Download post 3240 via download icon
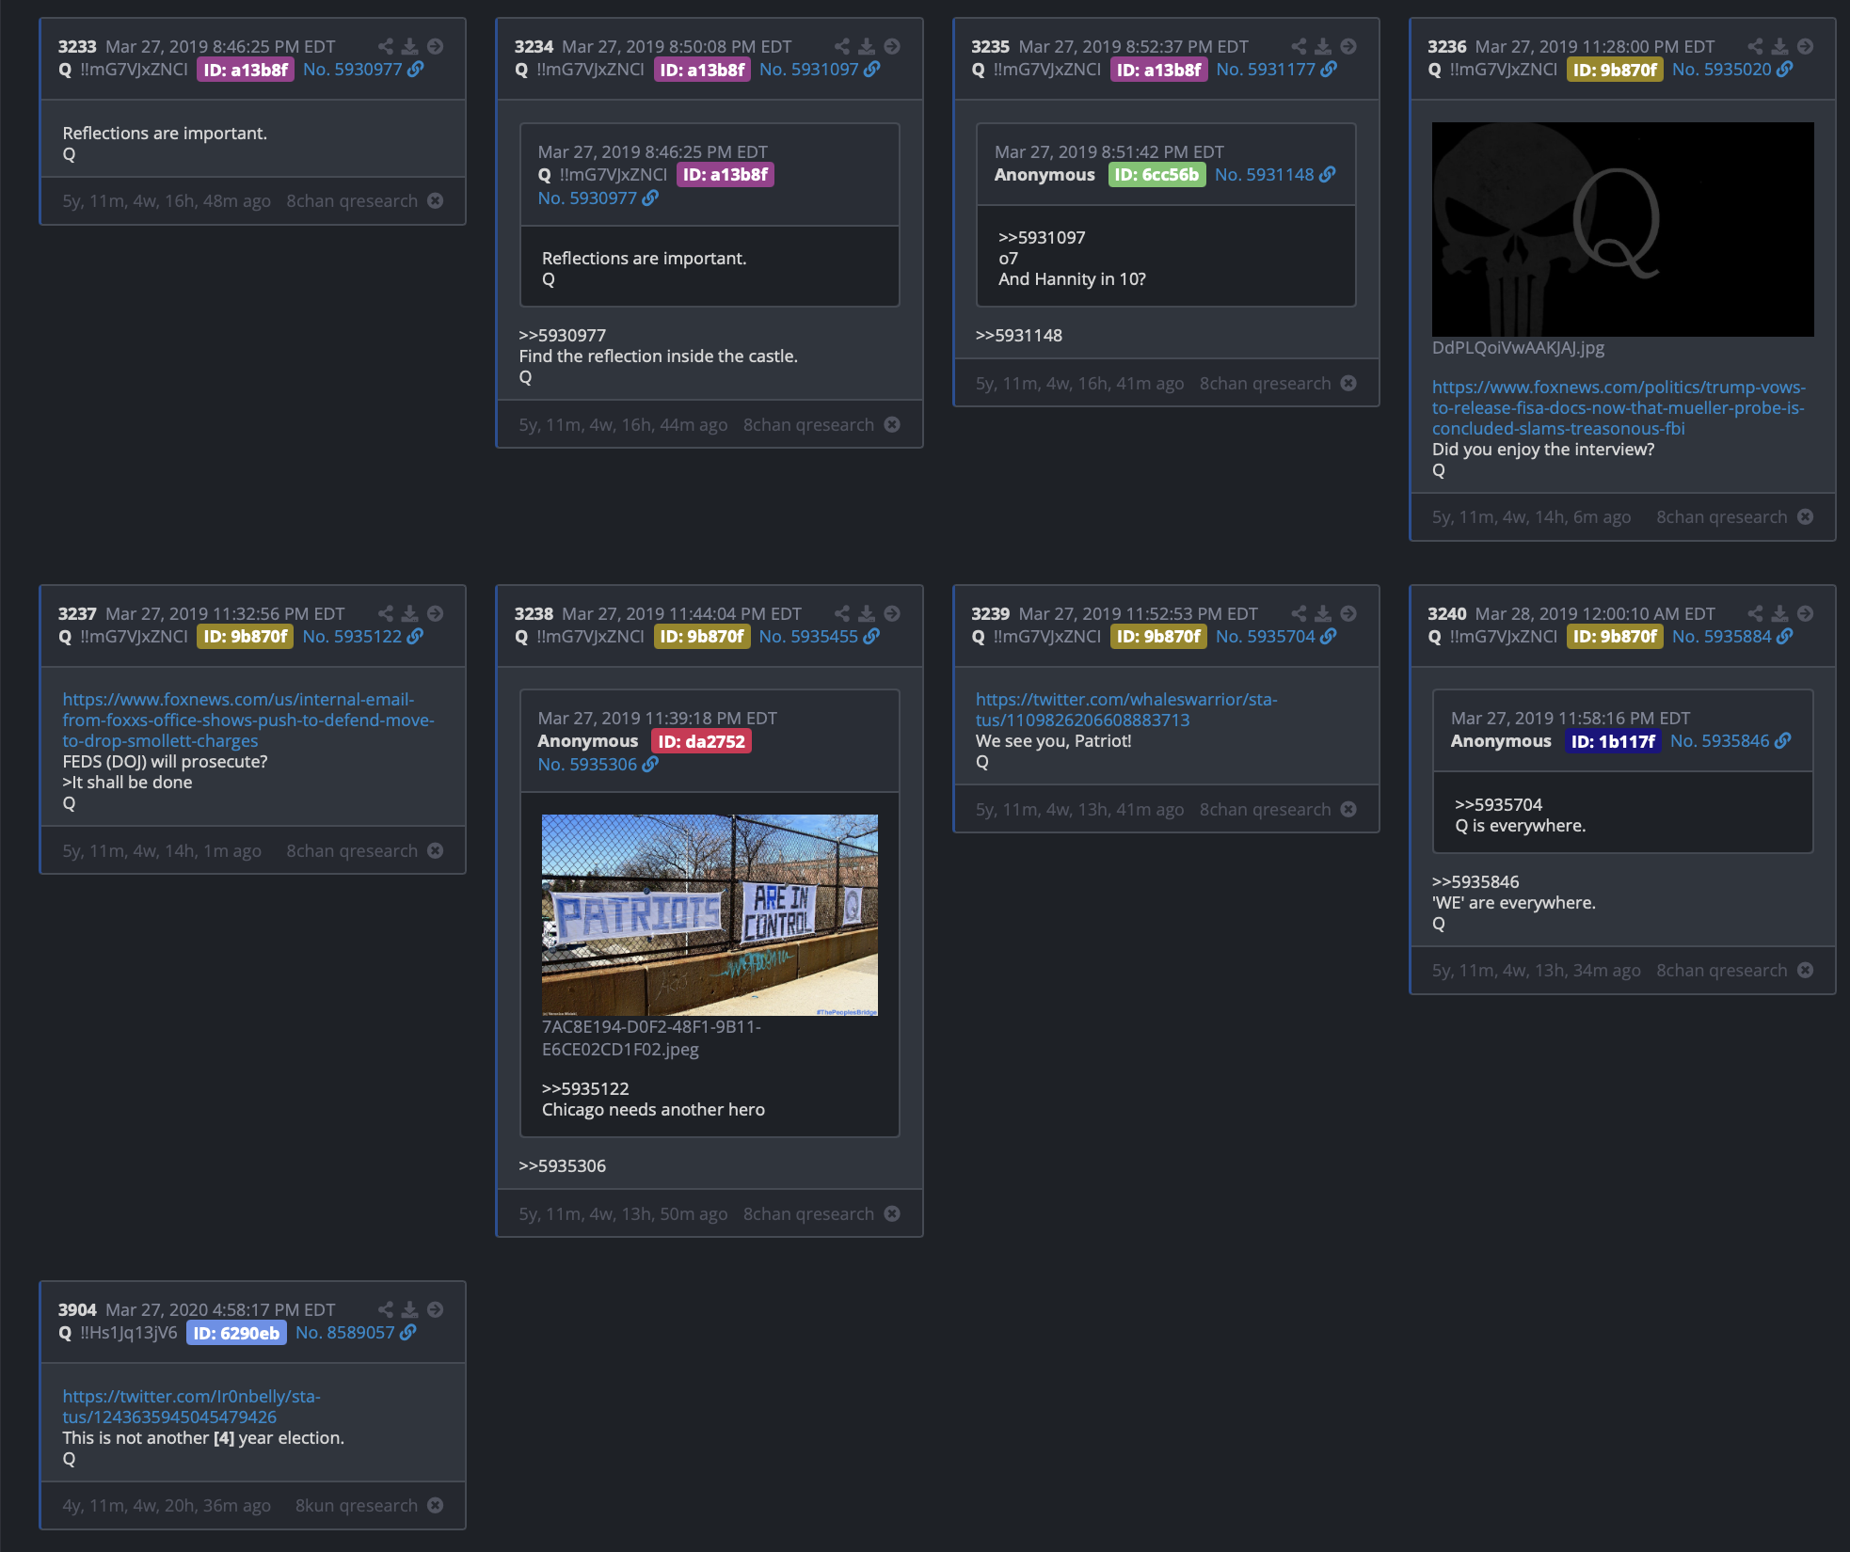 click(x=1779, y=613)
